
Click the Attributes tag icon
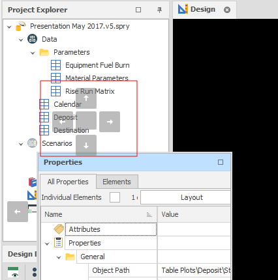(x=59, y=229)
